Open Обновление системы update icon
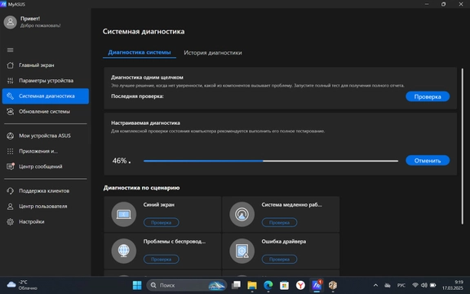The width and height of the screenshot is (470, 294). [10, 112]
